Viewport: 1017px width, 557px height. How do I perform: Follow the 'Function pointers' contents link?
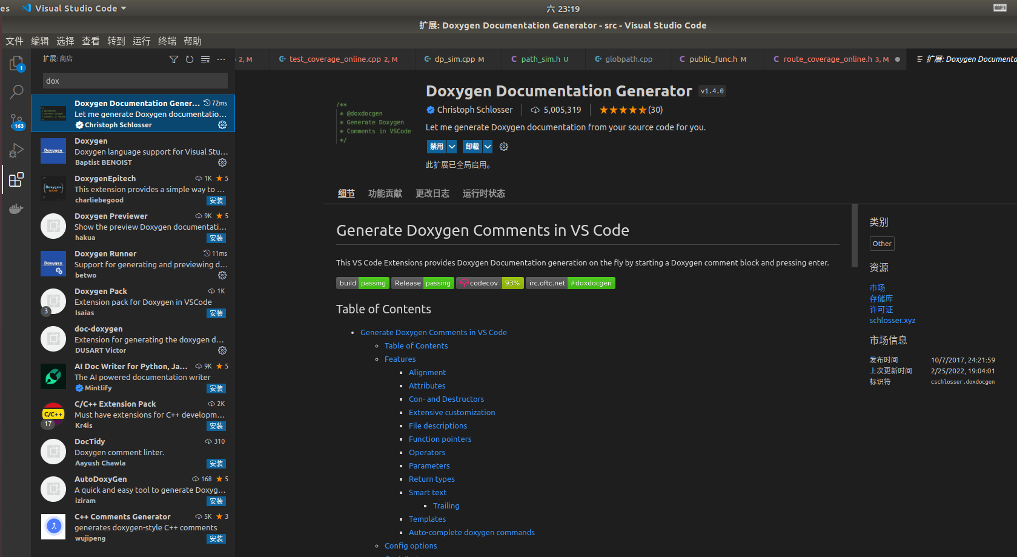tap(440, 439)
